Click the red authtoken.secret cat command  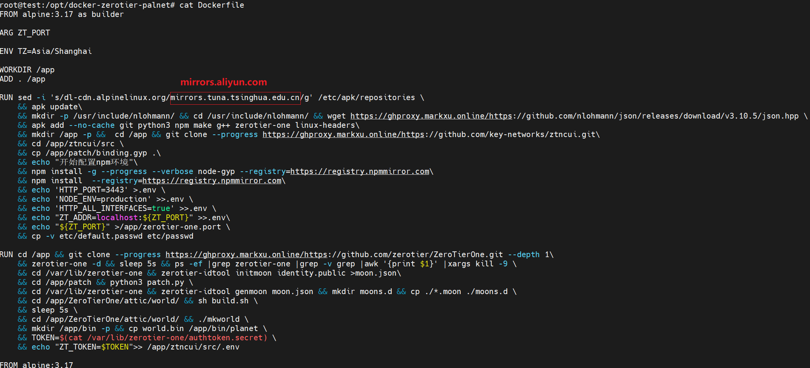click(x=163, y=338)
